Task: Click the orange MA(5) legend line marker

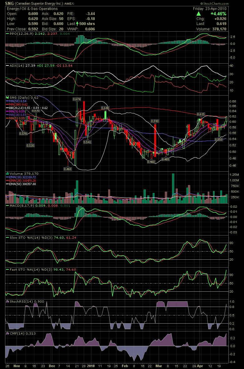Action: (7, 118)
